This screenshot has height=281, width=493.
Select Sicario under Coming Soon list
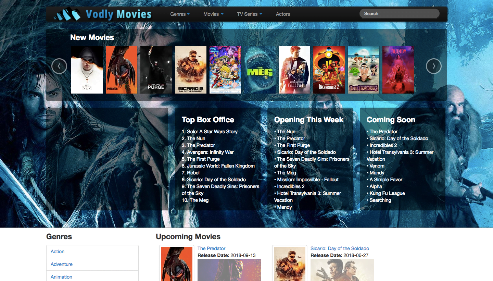click(x=399, y=138)
